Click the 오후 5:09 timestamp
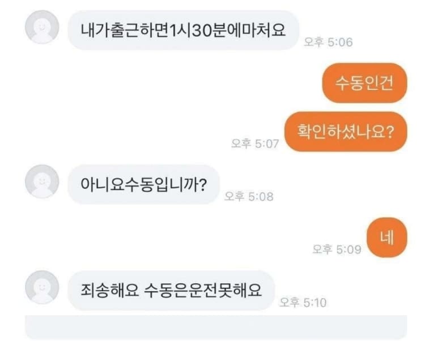Viewport: 425px width, 341px height. (x=337, y=249)
